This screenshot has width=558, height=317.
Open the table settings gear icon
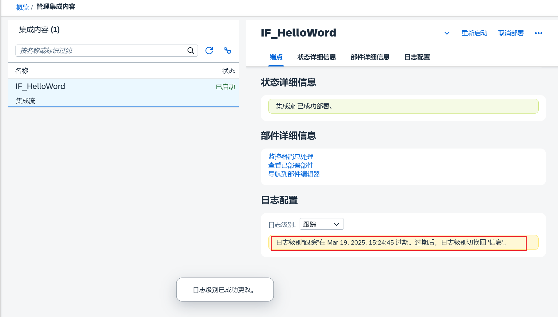(227, 51)
